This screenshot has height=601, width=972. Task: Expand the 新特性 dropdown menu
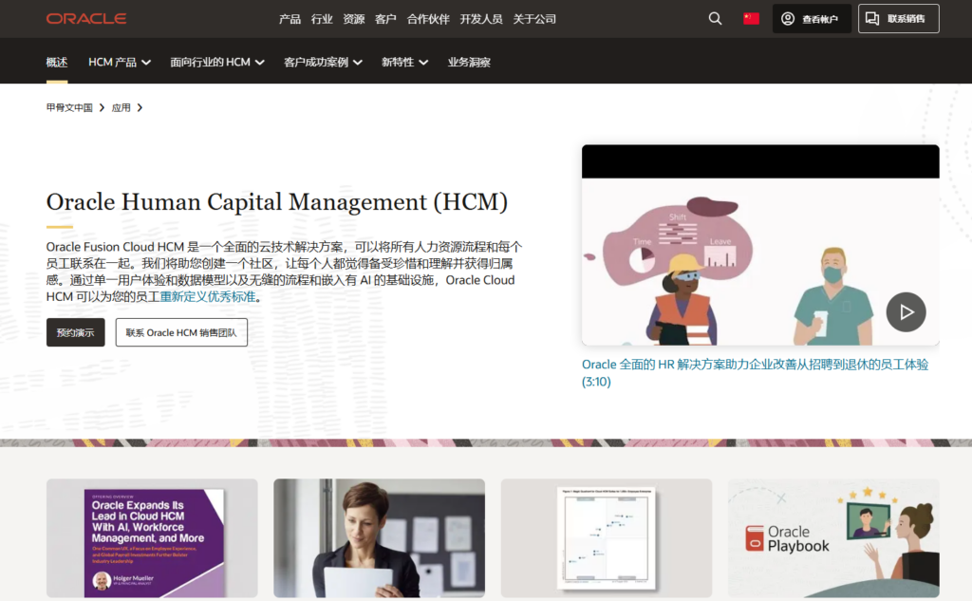pos(404,63)
